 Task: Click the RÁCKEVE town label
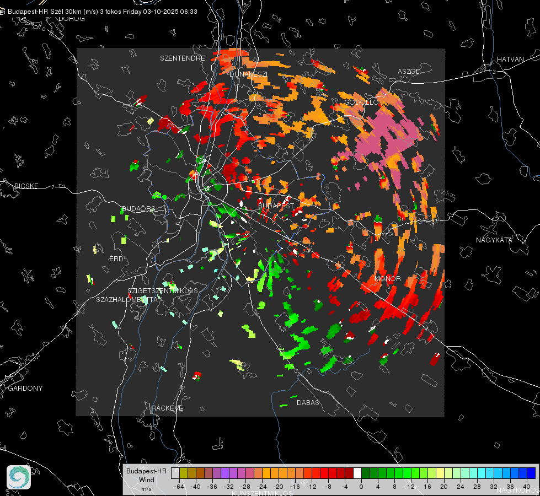(x=167, y=408)
